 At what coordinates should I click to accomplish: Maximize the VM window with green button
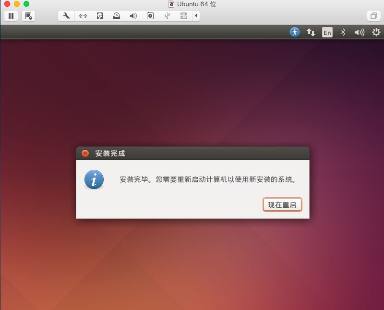pyautogui.click(x=26, y=4)
